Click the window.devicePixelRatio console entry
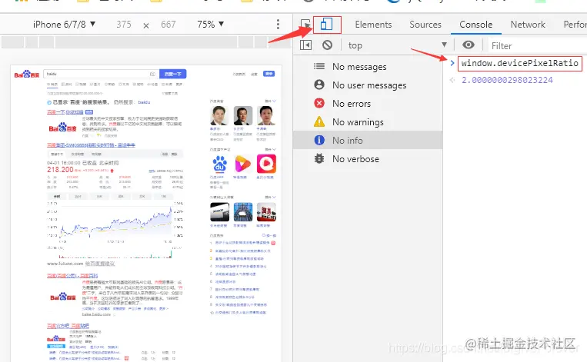The height and width of the screenshot is (362, 587). [519, 63]
